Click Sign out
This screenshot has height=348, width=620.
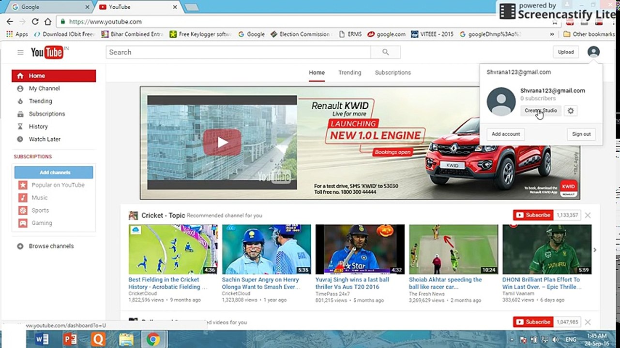pyautogui.click(x=581, y=134)
